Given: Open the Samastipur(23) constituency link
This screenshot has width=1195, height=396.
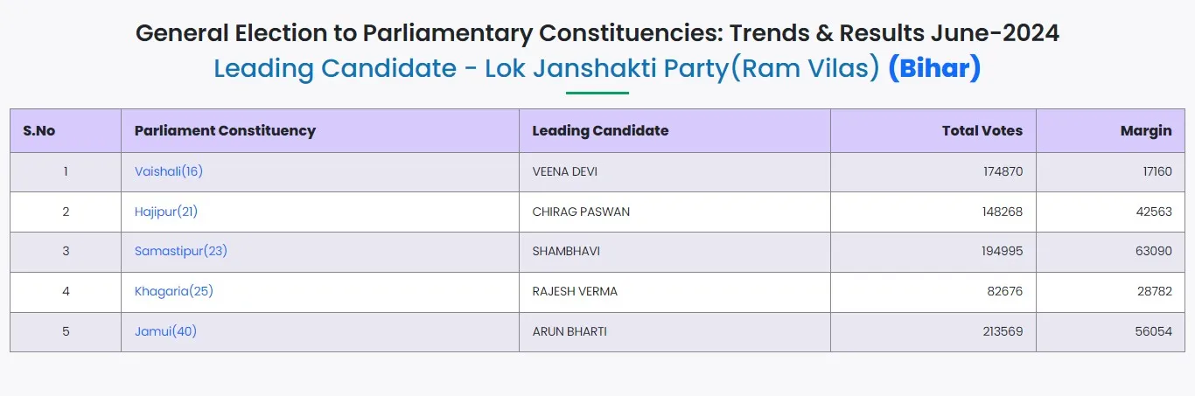Looking at the screenshot, I should pos(181,251).
